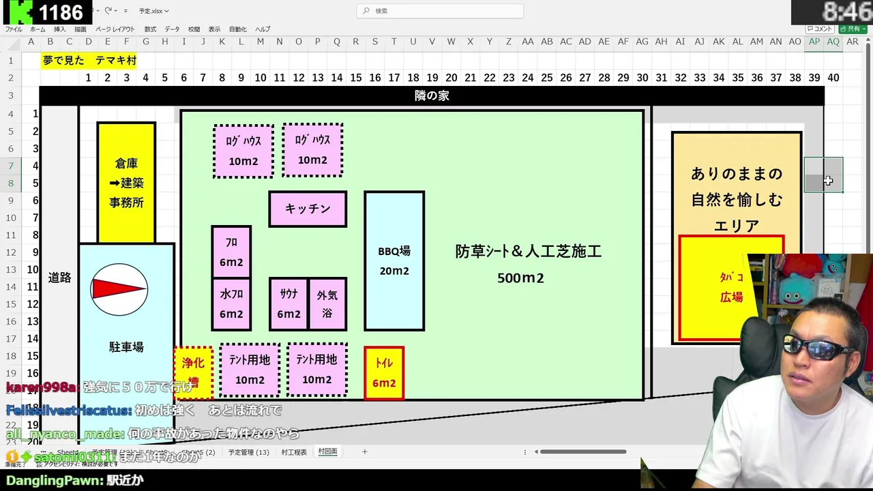The height and width of the screenshot is (491, 873).
Task: Click the 道路 label
Action: click(59, 278)
